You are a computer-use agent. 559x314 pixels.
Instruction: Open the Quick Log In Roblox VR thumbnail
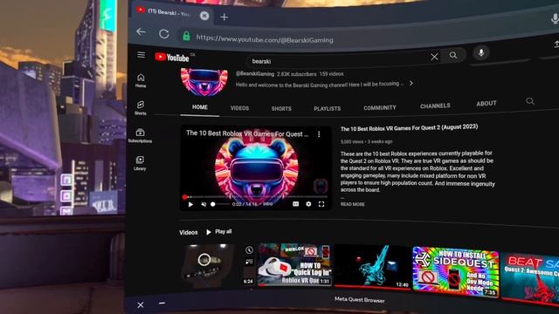(294, 264)
